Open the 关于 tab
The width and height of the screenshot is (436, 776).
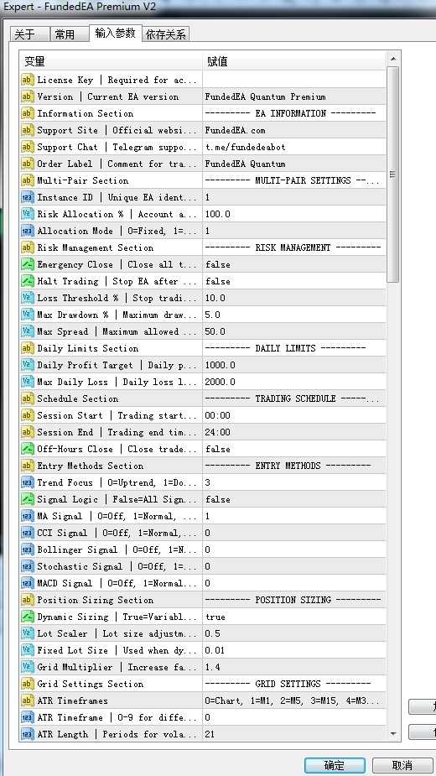[x=29, y=34]
